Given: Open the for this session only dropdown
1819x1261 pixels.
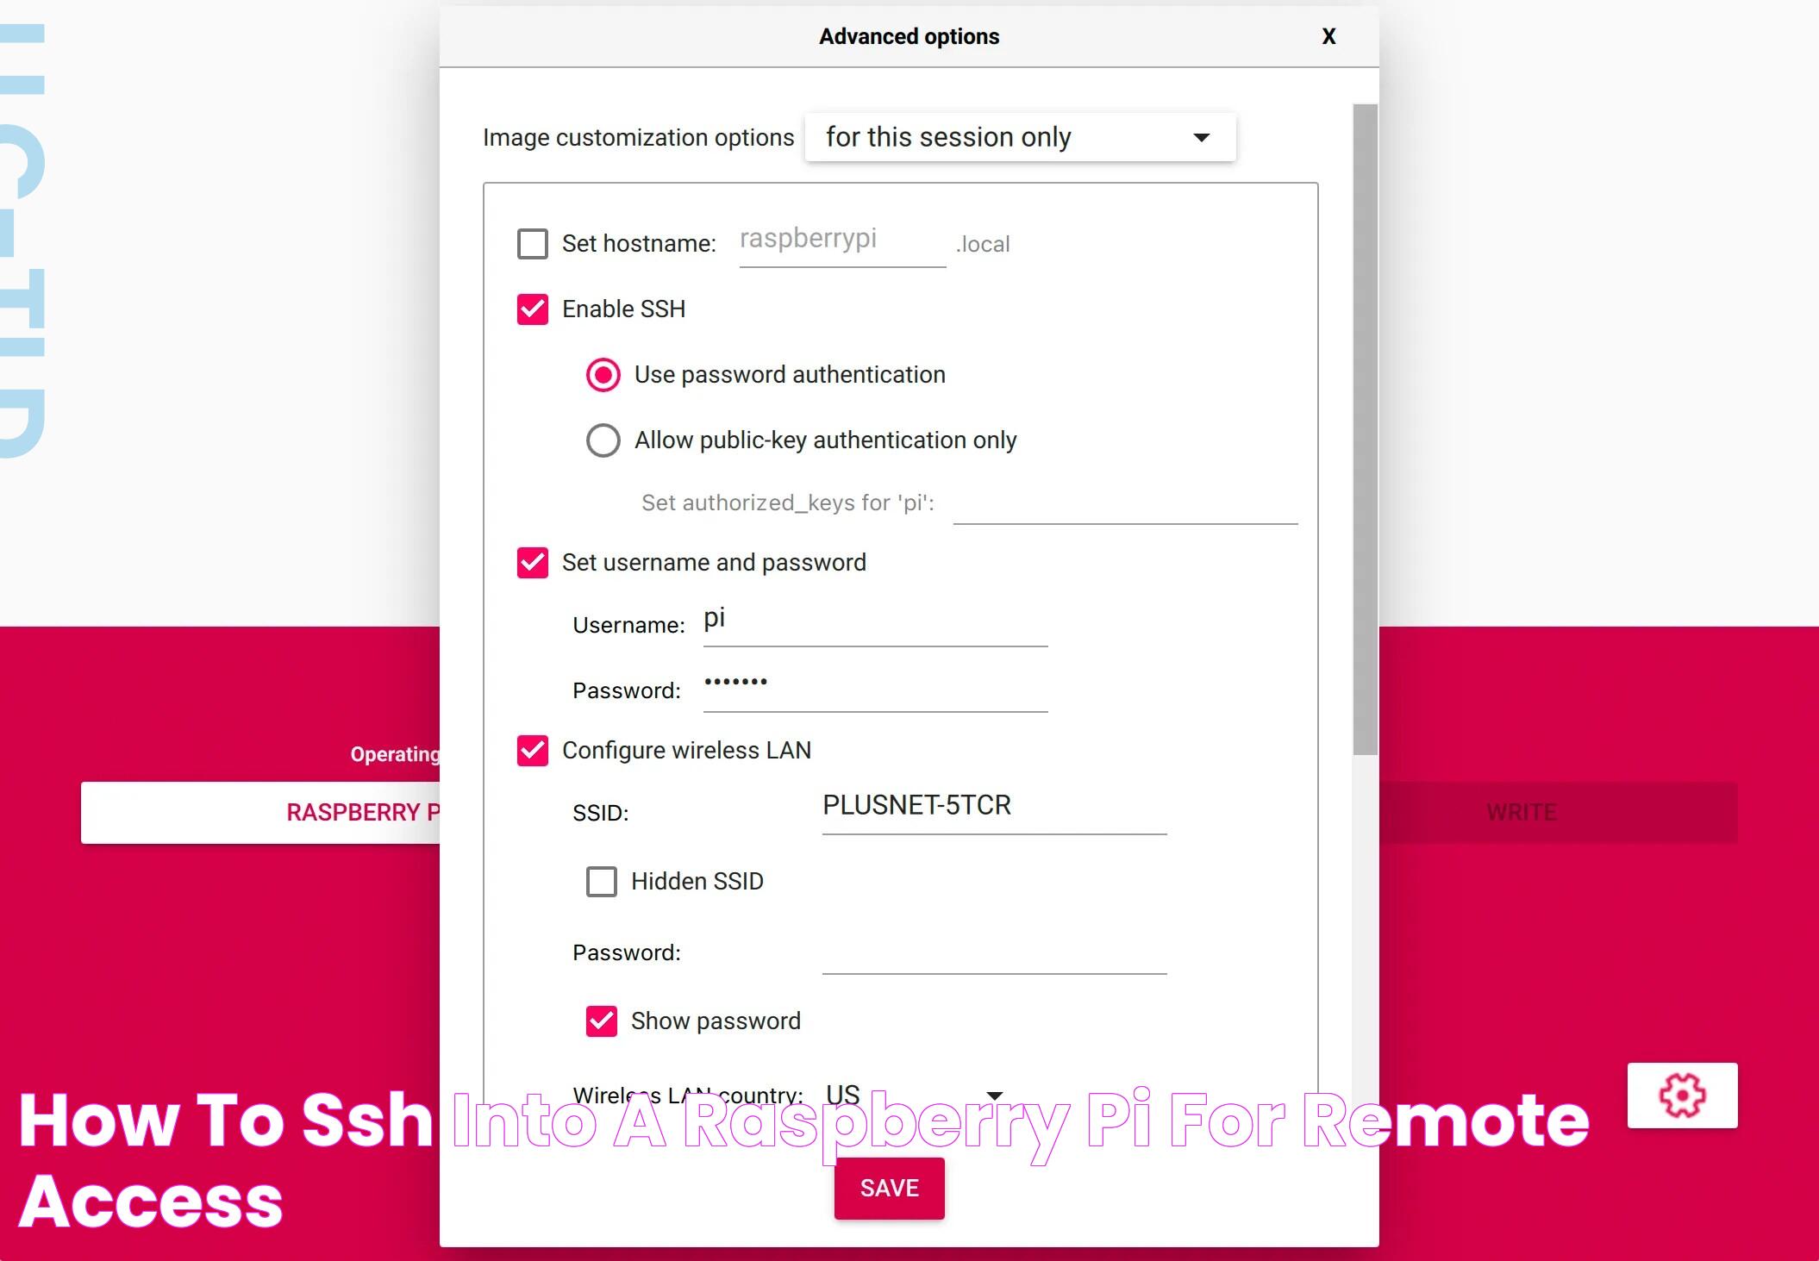Looking at the screenshot, I should [x=1019, y=135].
